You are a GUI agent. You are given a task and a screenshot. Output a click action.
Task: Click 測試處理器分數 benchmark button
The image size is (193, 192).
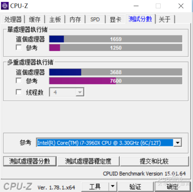click(x=30, y=161)
